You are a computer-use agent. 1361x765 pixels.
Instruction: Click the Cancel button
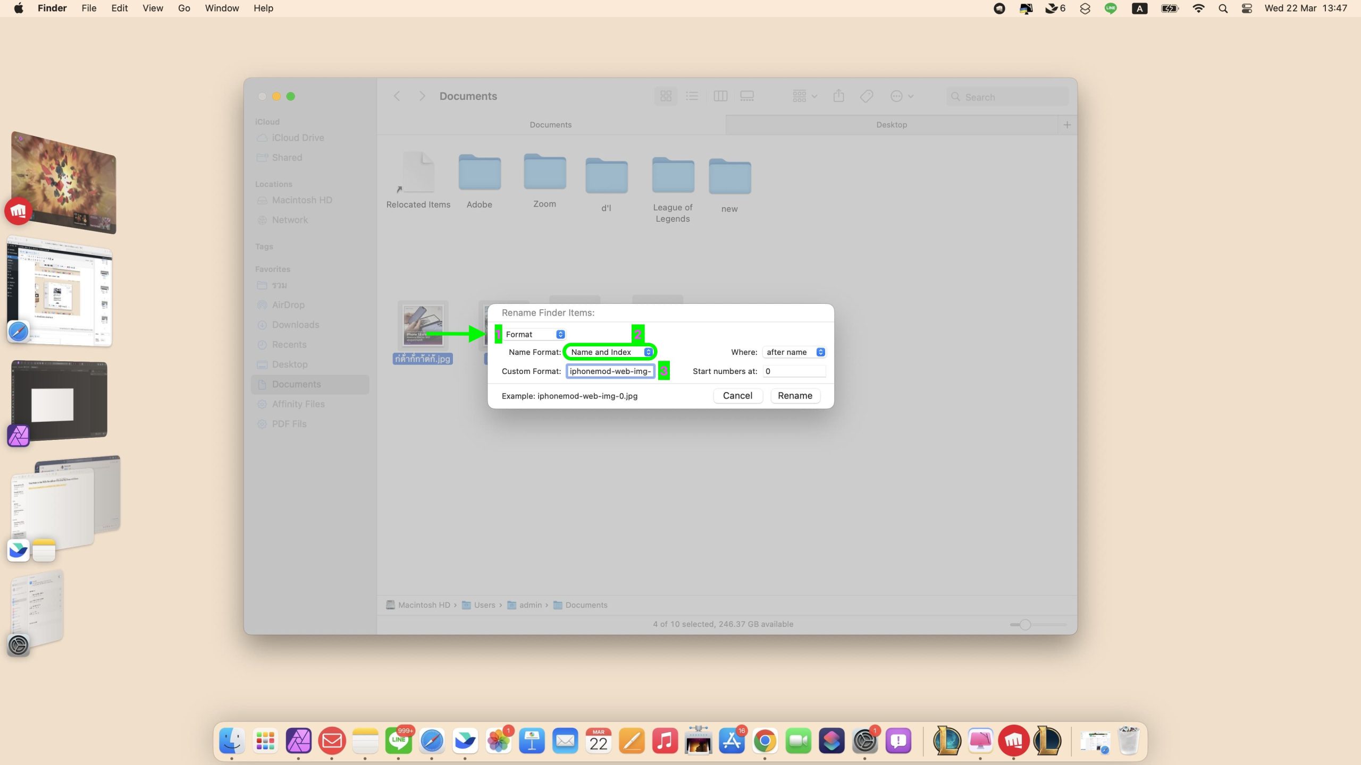[737, 396]
